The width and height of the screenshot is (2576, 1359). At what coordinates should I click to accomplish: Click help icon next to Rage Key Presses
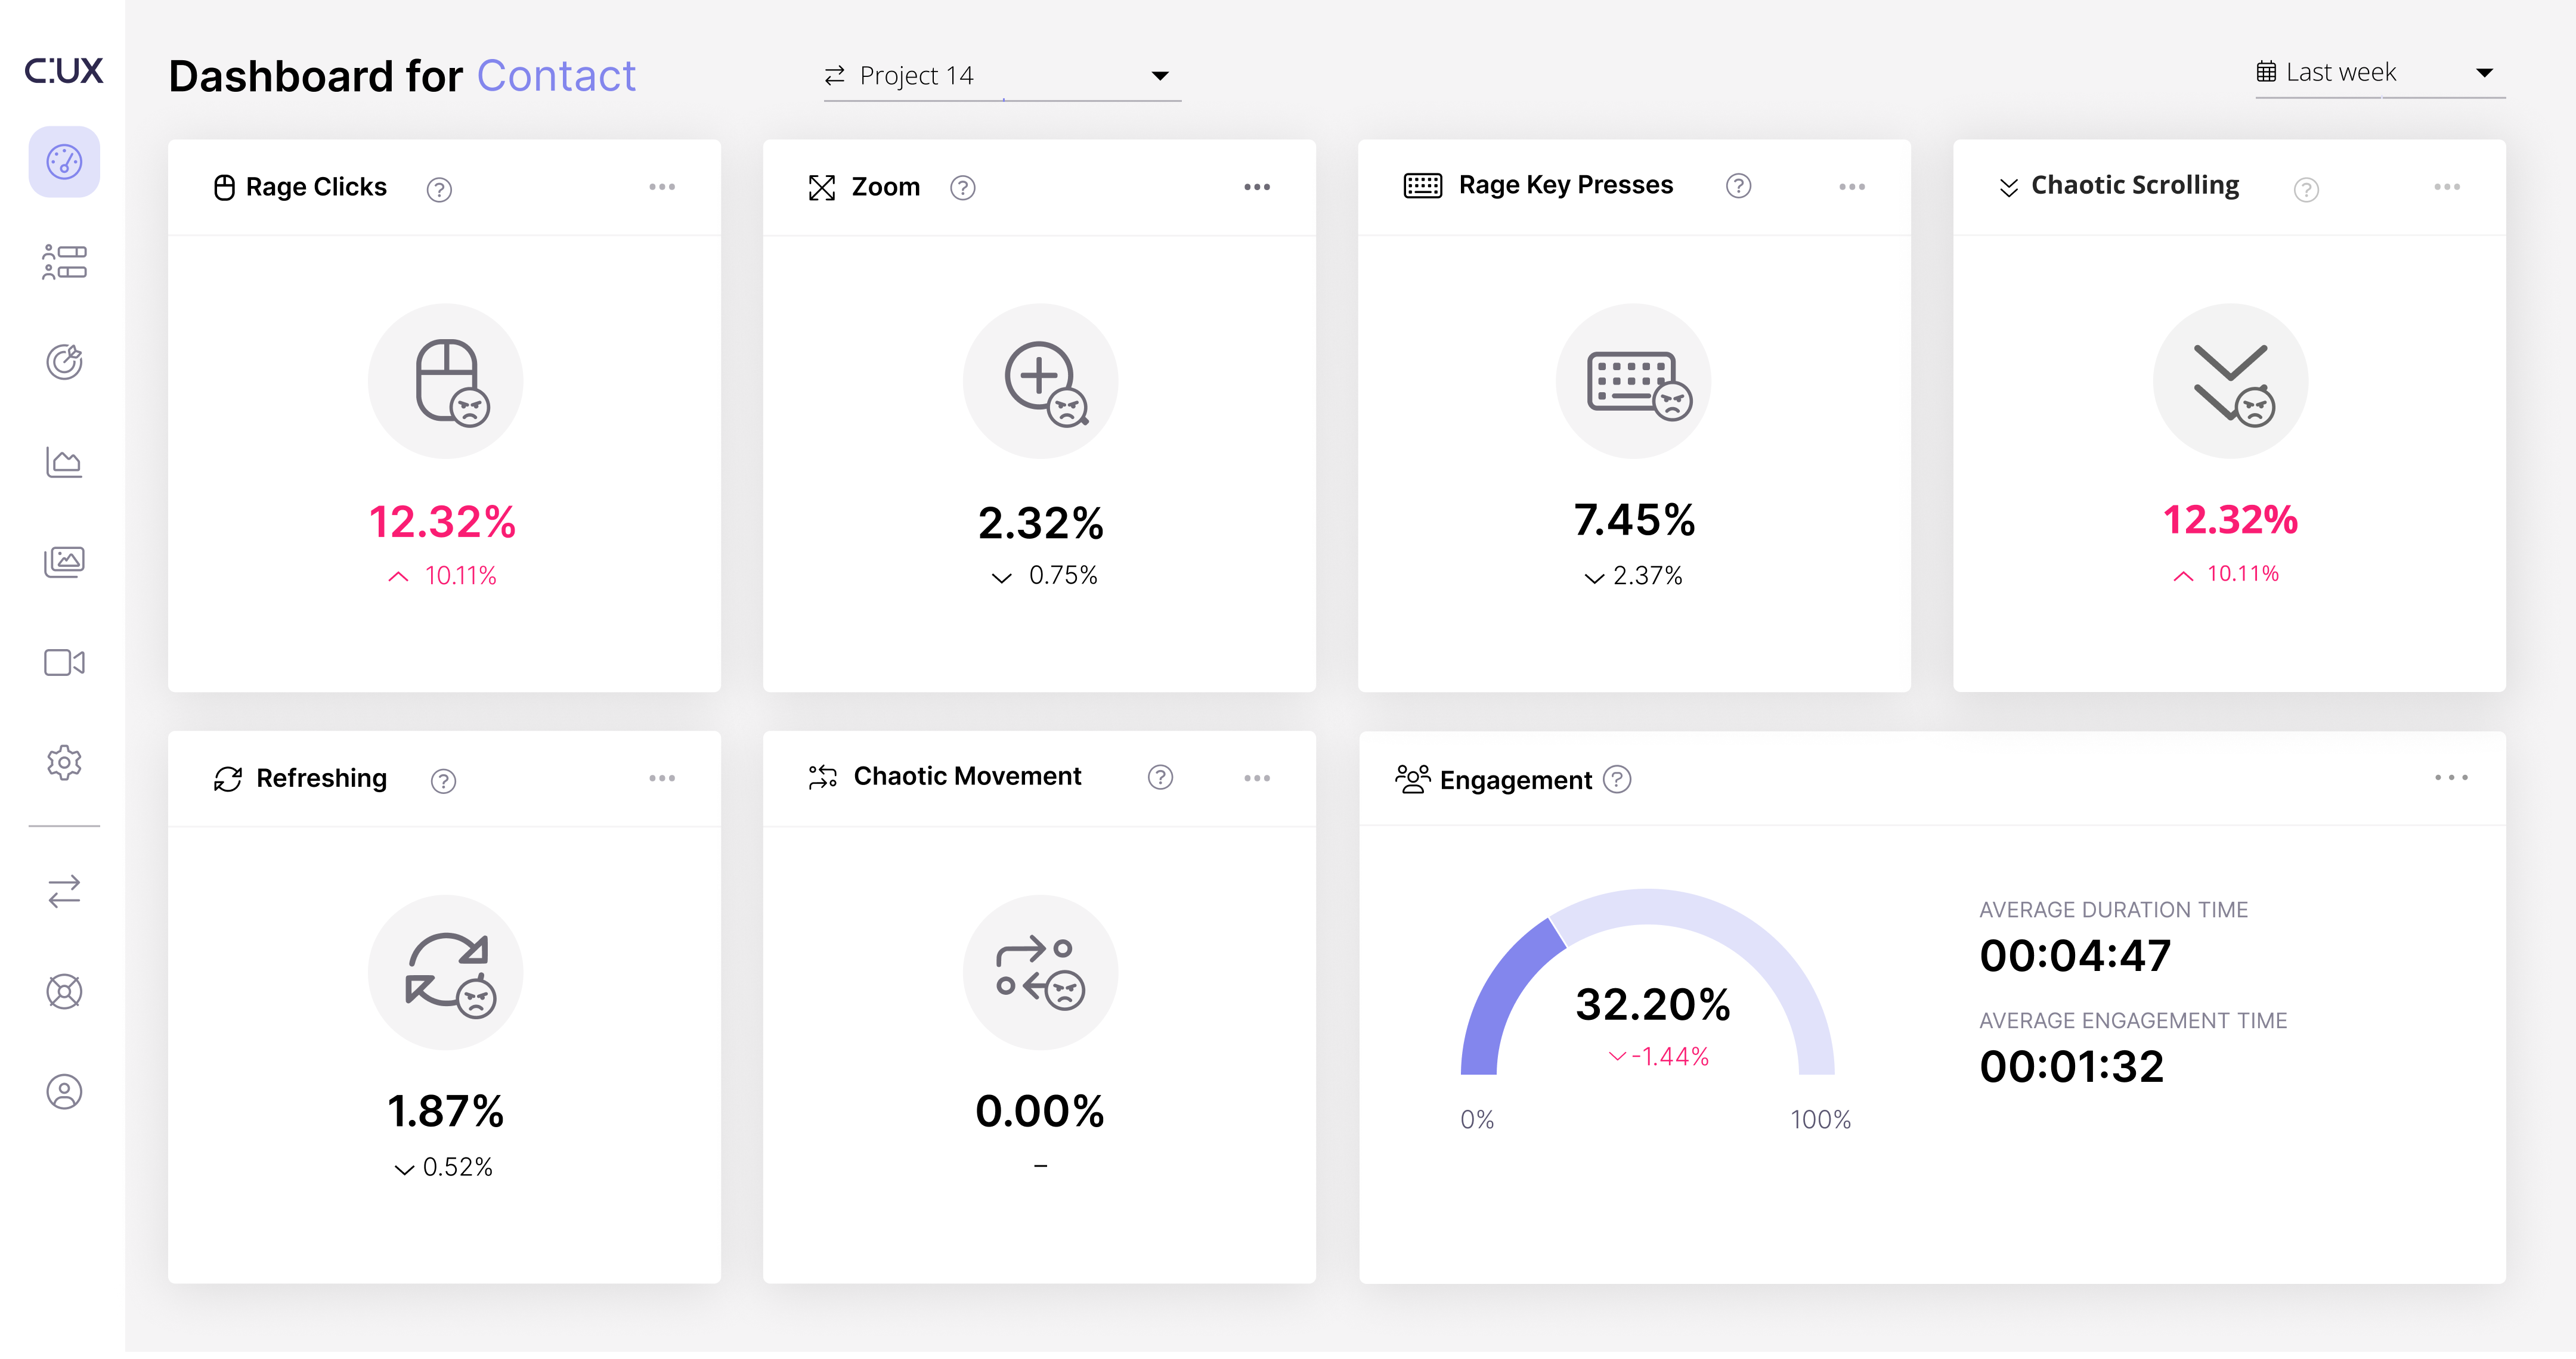click(x=1738, y=186)
